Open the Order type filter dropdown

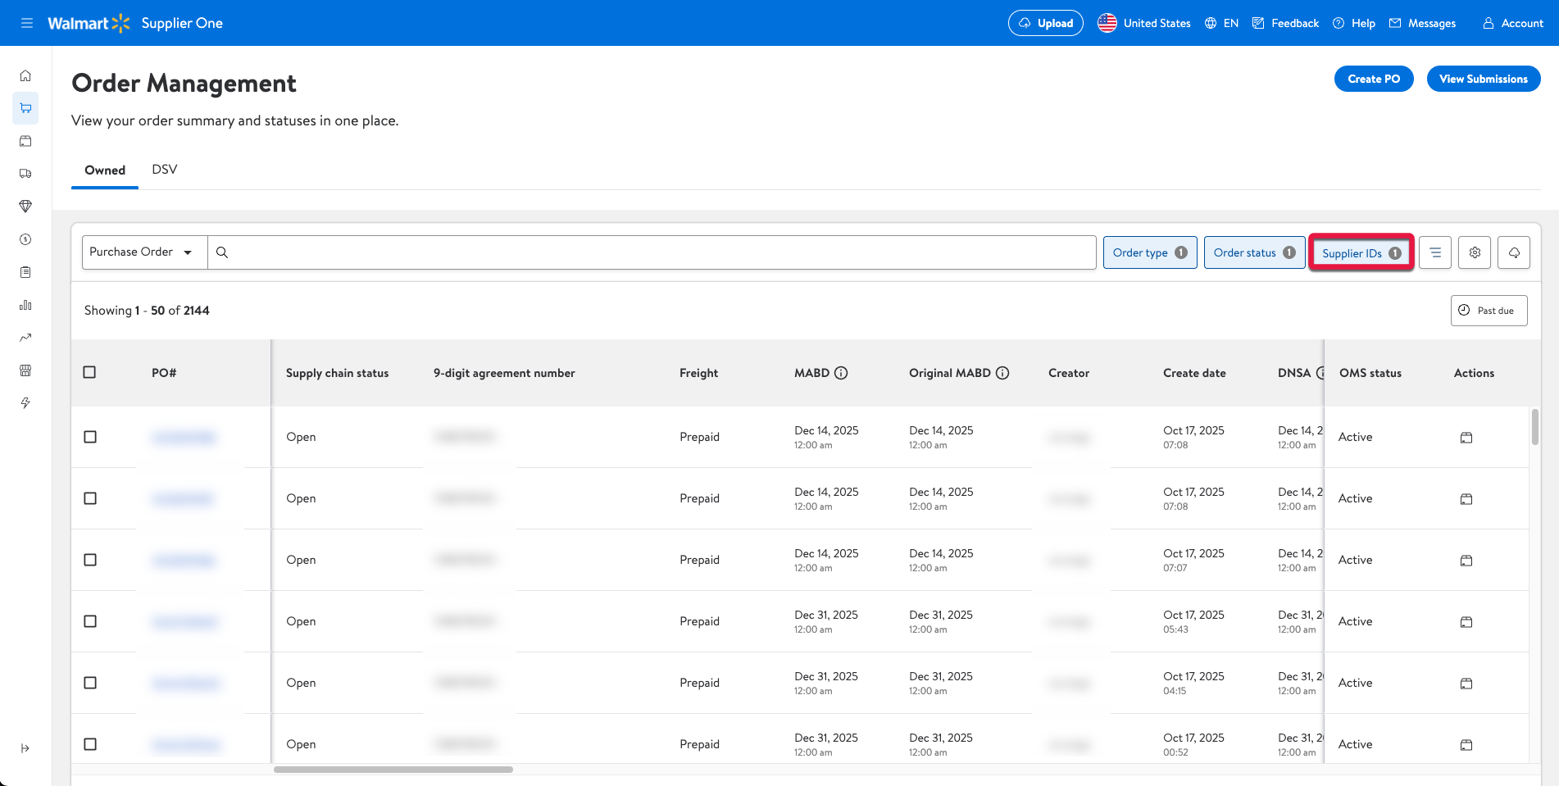point(1149,252)
